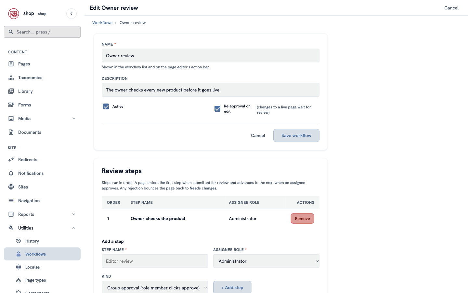Expand the Media submenu chevron
The height and width of the screenshot is (293, 468).
pos(74,119)
